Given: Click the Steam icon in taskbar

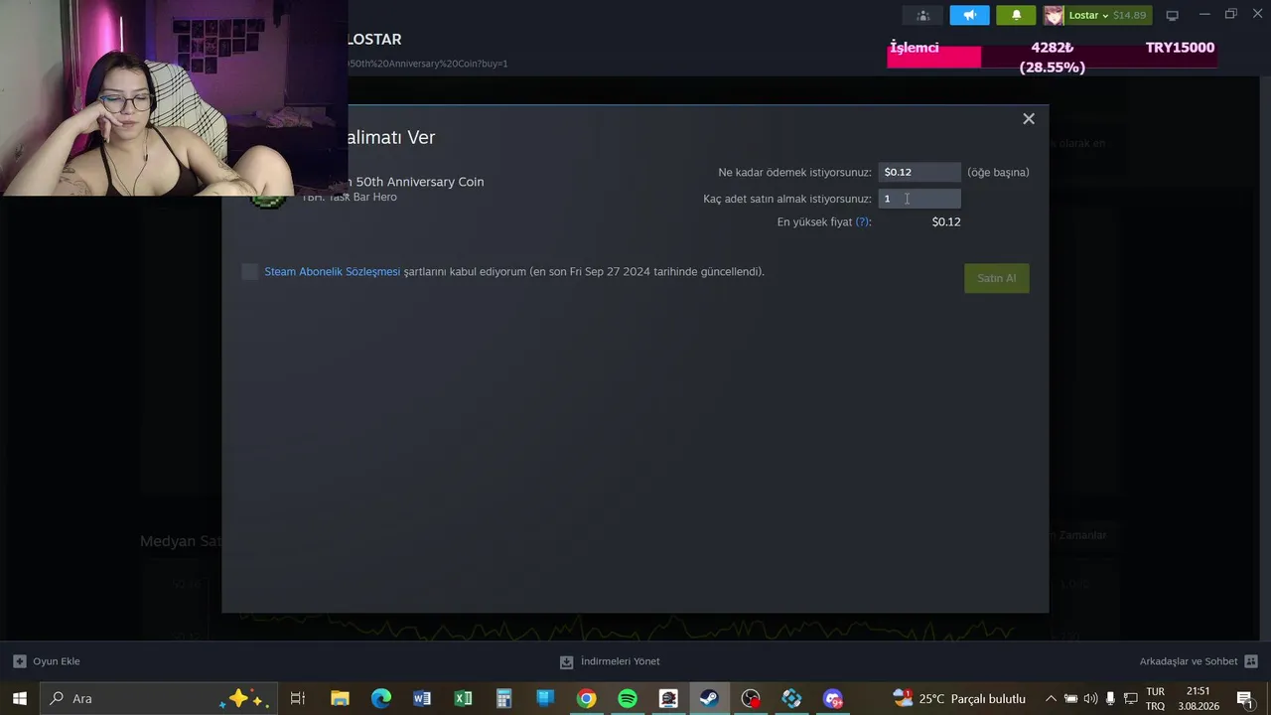Looking at the screenshot, I should [x=709, y=698].
